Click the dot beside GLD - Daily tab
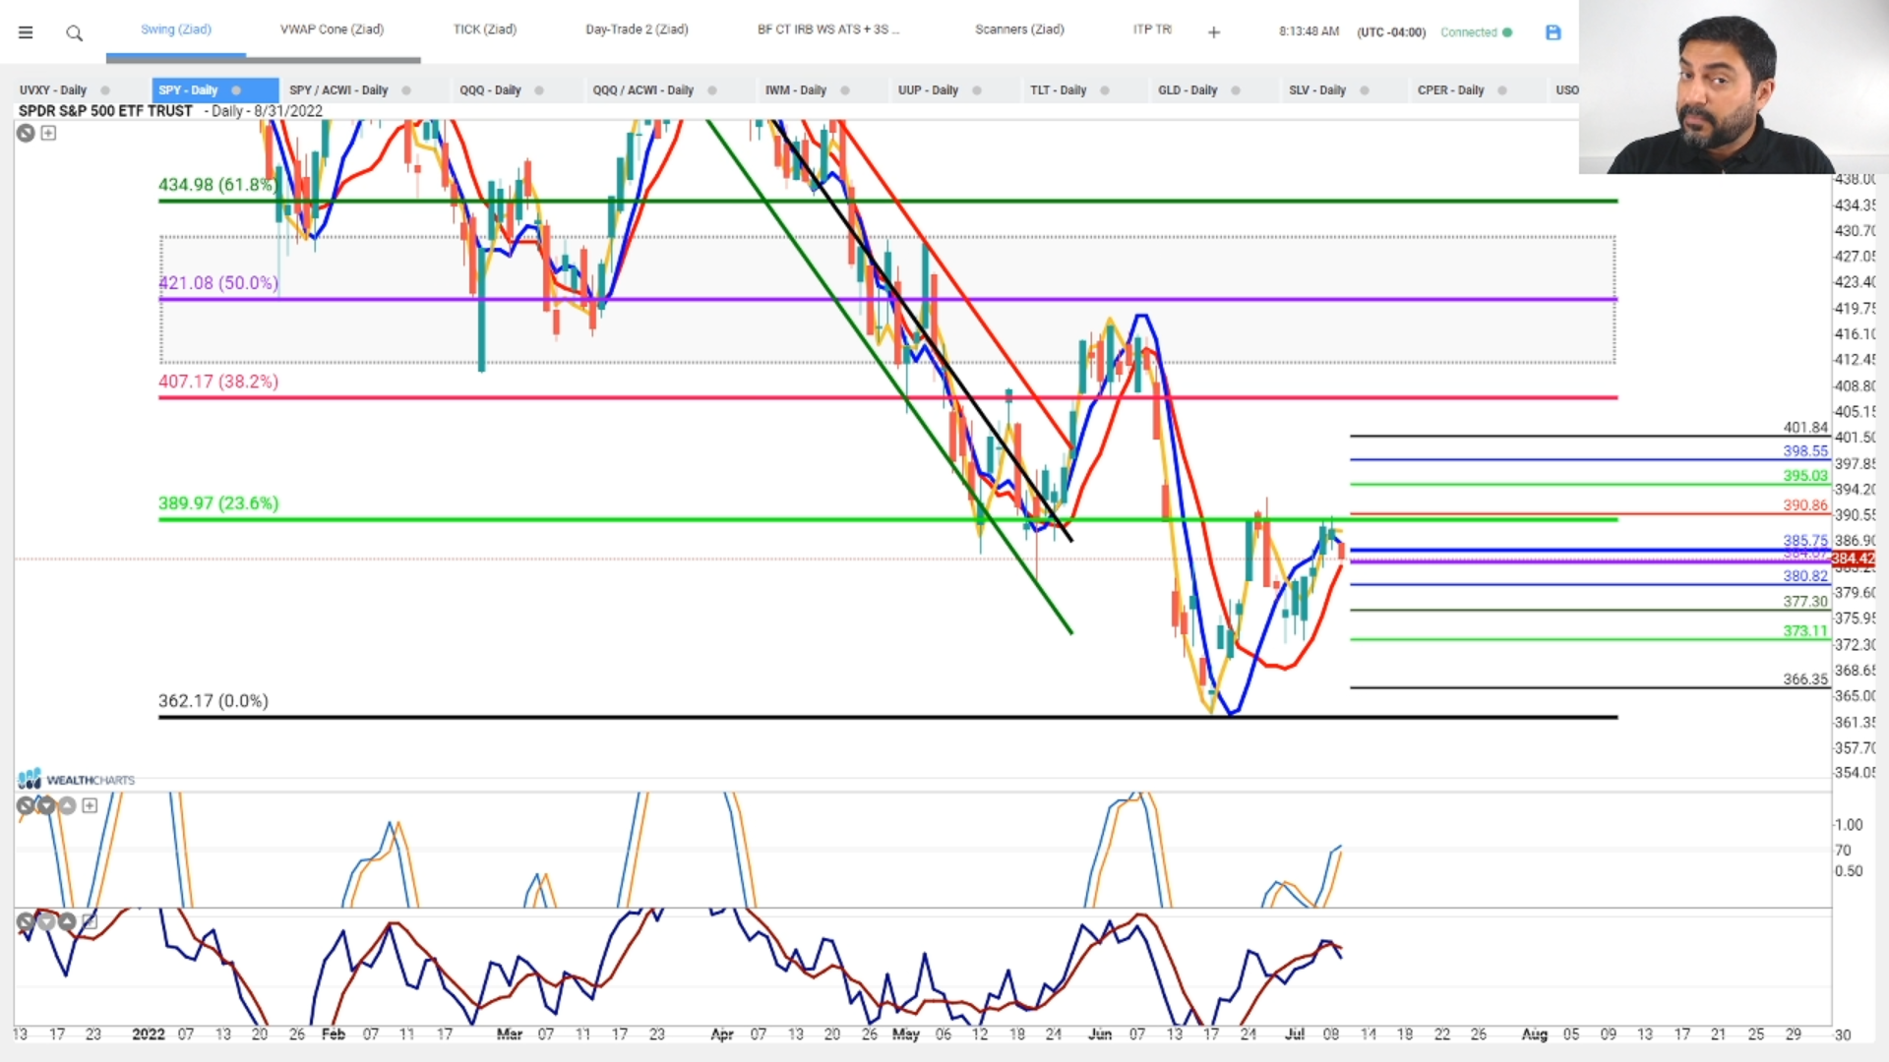Screen dimensions: 1889x1062 coord(1236,90)
